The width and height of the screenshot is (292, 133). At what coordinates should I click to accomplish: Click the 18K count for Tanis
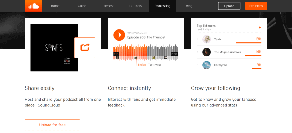(258, 39)
